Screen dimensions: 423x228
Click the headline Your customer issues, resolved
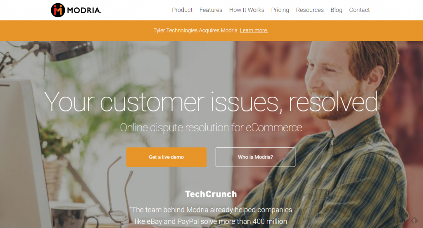click(x=211, y=102)
